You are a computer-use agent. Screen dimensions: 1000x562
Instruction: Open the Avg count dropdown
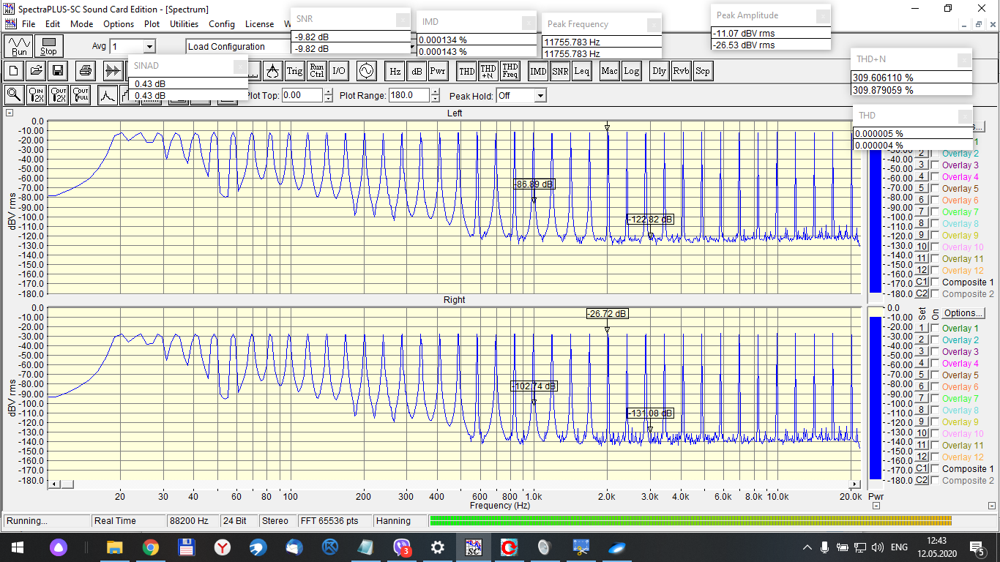coord(149,47)
